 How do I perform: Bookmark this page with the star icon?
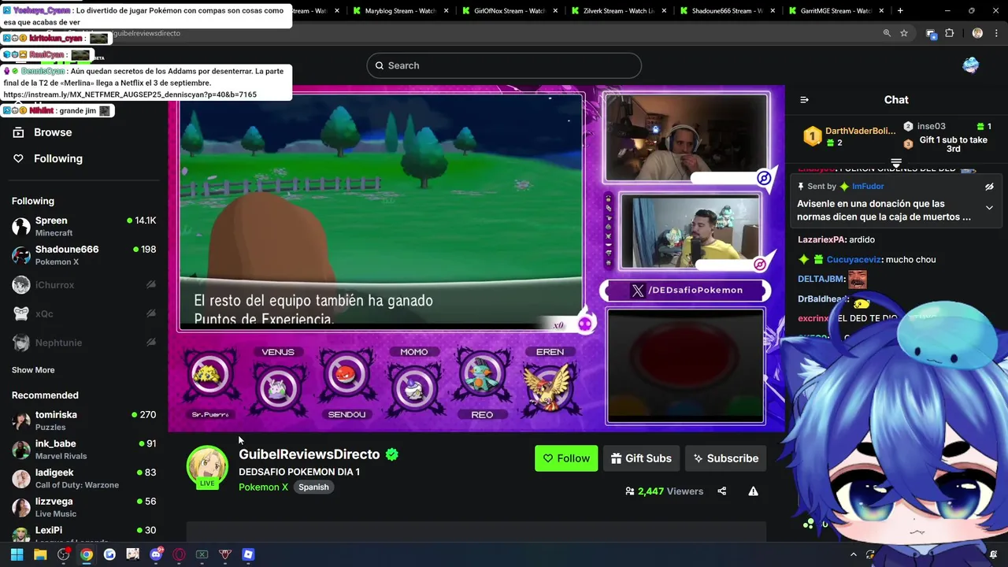[904, 33]
